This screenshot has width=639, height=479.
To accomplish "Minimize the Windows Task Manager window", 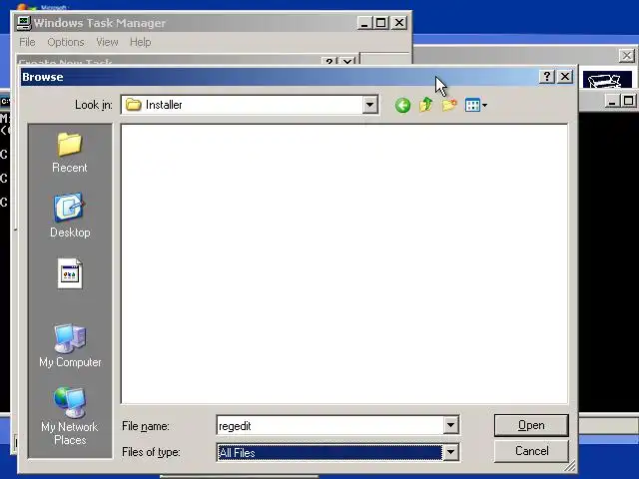I will (364, 23).
